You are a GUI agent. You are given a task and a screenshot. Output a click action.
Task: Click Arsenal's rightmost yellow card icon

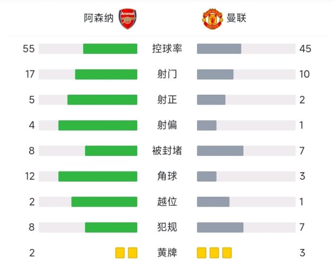coord(133,253)
